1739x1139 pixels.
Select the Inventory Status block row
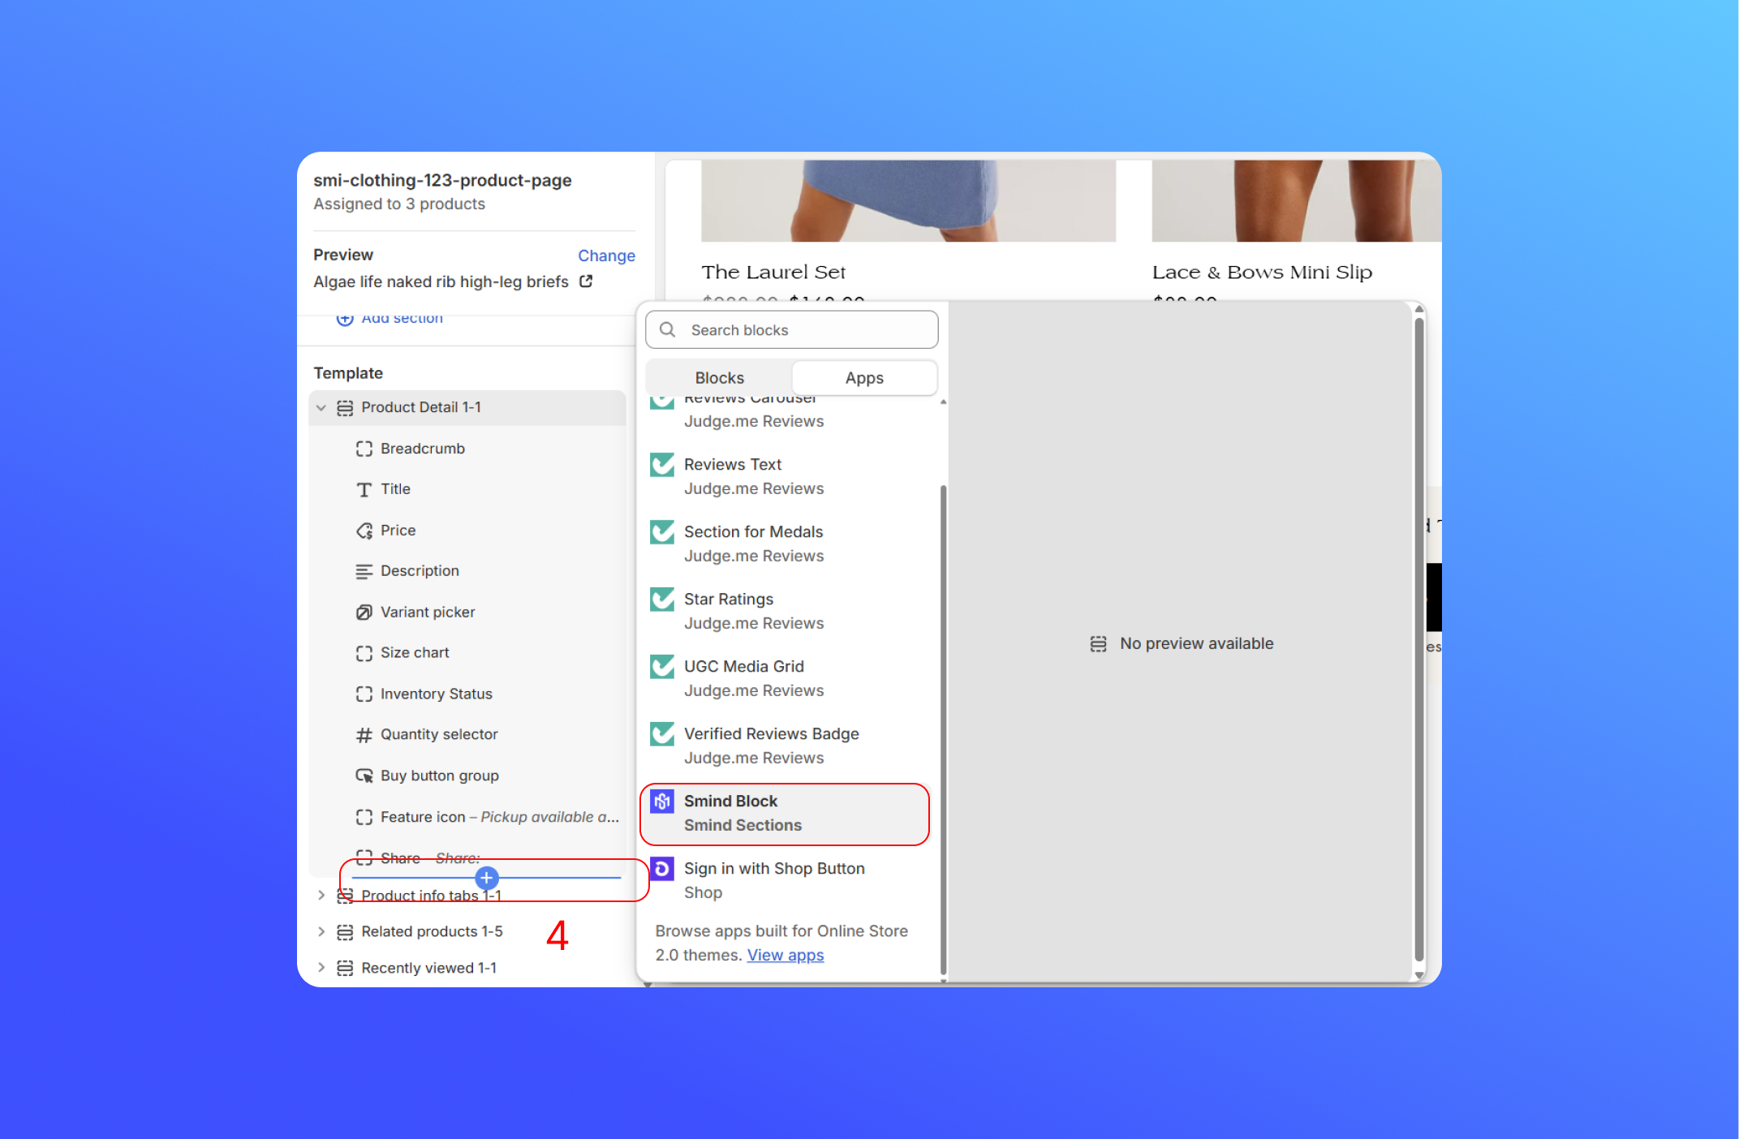click(467, 694)
